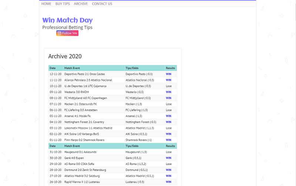Select Hacken 2:1 Ostersunds FK match

pos(81,104)
